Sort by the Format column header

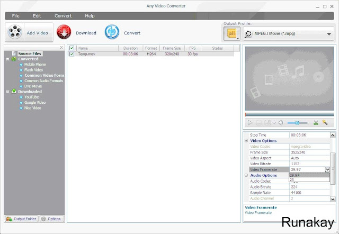coord(151,48)
